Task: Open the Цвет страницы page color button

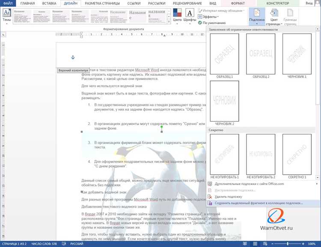Action: [274, 17]
